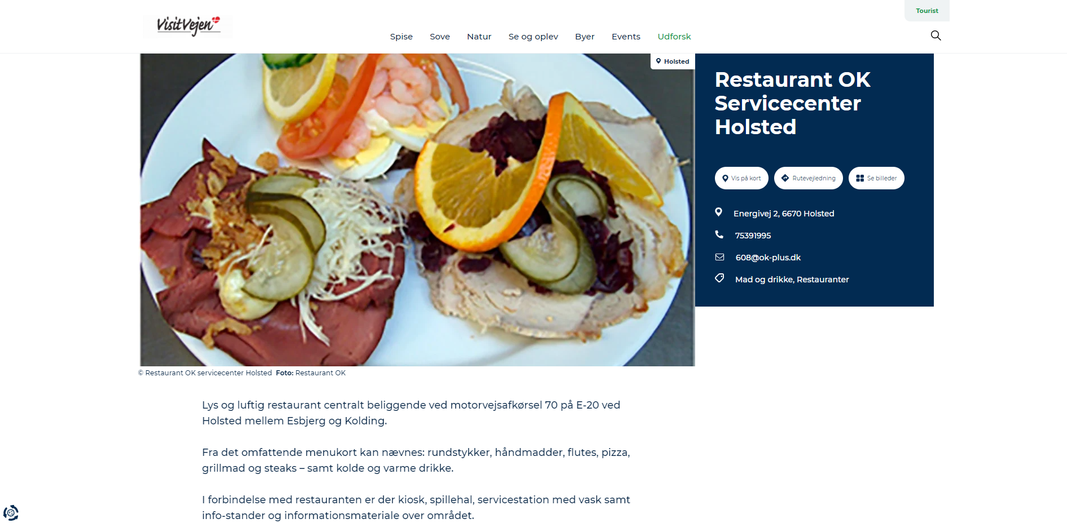Open the Se og oplev menu

click(533, 37)
